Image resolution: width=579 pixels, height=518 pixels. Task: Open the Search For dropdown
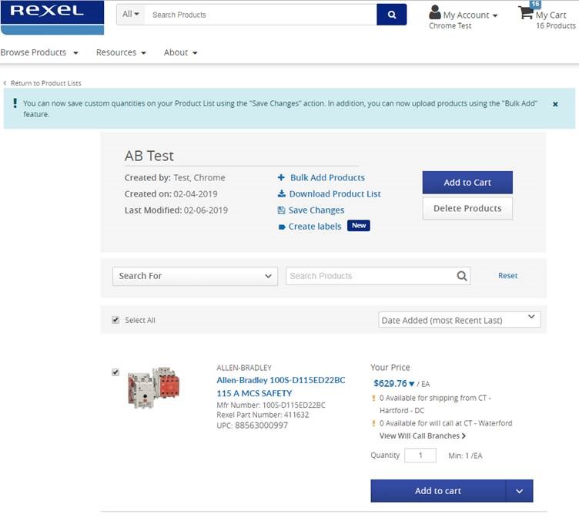pos(195,276)
